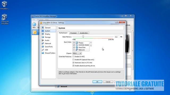The height and width of the screenshot is (95, 170).
Task: Click the boot order move-up arrow
Action: (x=91, y=43)
